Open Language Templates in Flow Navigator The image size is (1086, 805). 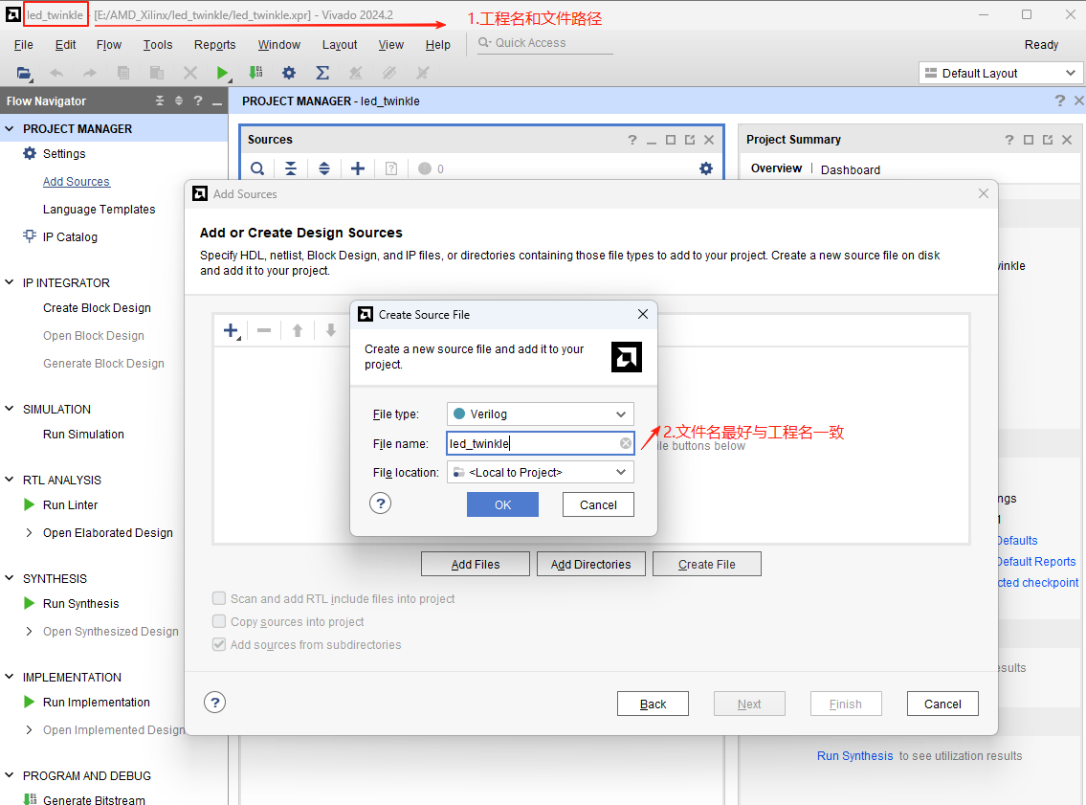(x=100, y=210)
